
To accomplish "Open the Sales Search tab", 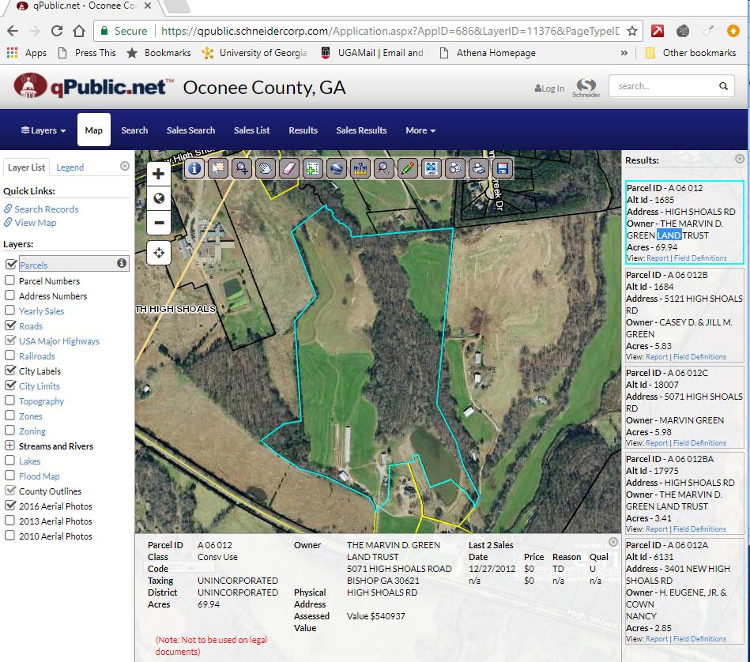I will (x=190, y=130).
